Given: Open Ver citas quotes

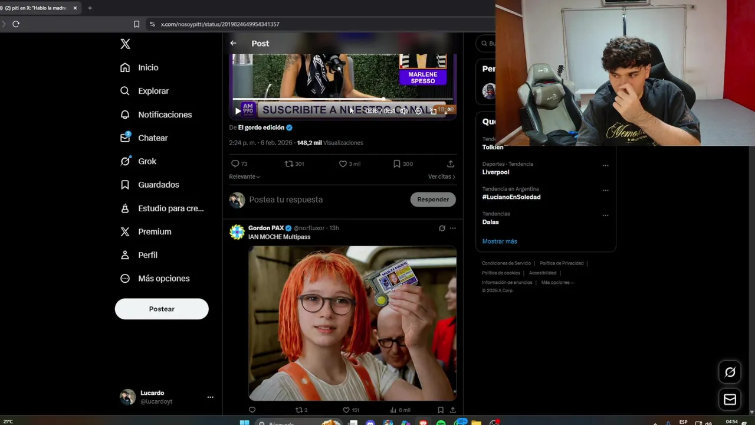Looking at the screenshot, I should pos(441,176).
